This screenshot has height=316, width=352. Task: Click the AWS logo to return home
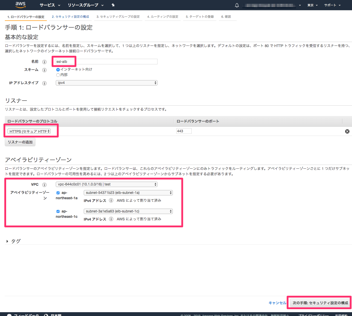coord(20,5)
